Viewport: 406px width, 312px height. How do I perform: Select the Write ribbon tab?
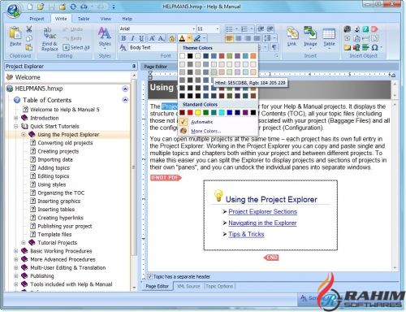(61, 19)
